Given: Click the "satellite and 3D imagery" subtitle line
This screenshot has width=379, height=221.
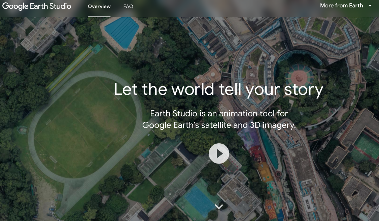Looking at the screenshot, I should coord(219,125).
